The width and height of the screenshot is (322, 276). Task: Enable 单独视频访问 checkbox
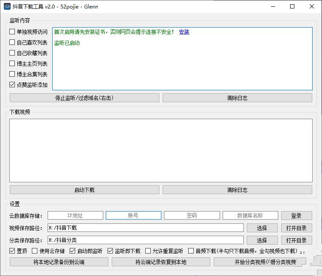(12, 32)
